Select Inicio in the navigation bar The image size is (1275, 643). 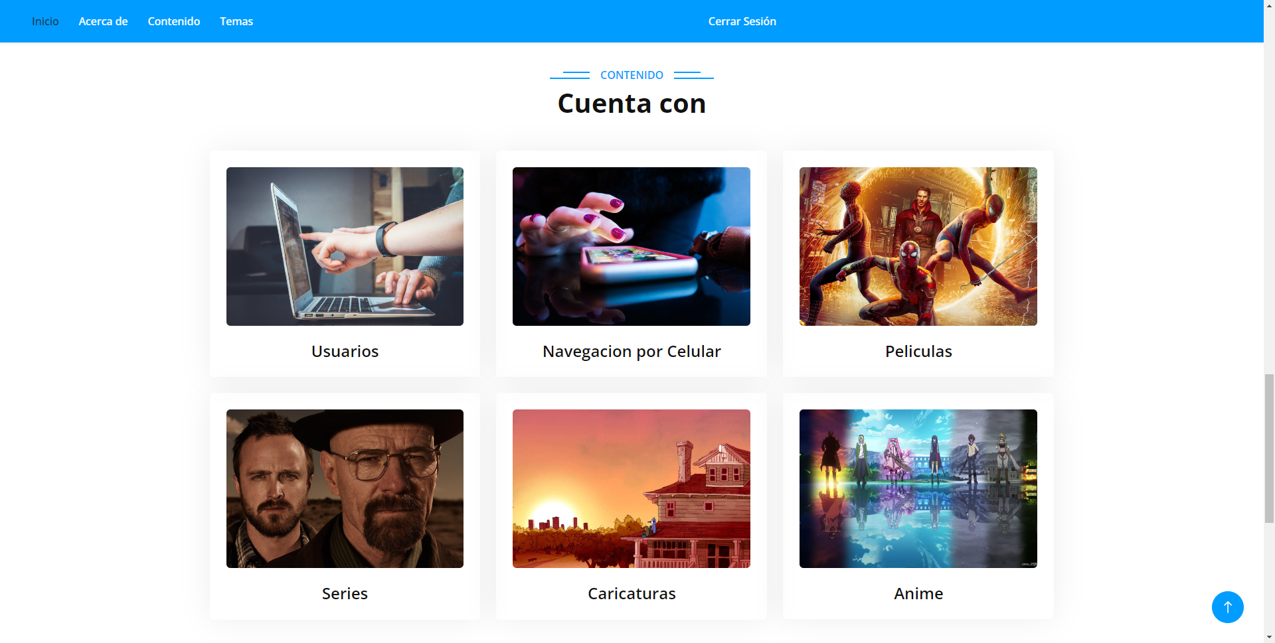[x=44, y=21]
